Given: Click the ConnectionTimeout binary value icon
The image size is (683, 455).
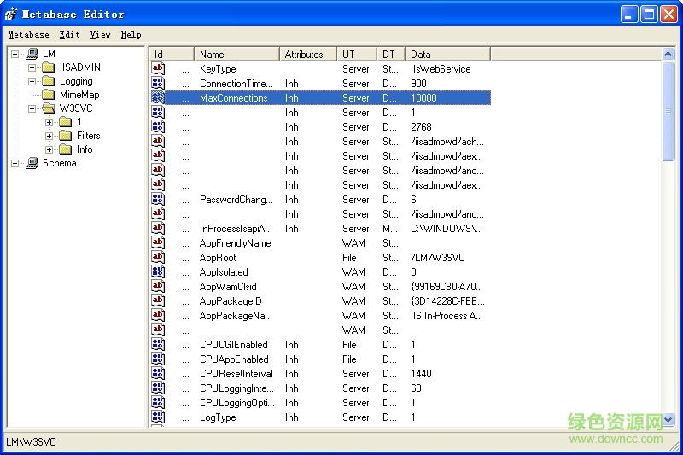Looking at the screenshot, I should point(158,84).
